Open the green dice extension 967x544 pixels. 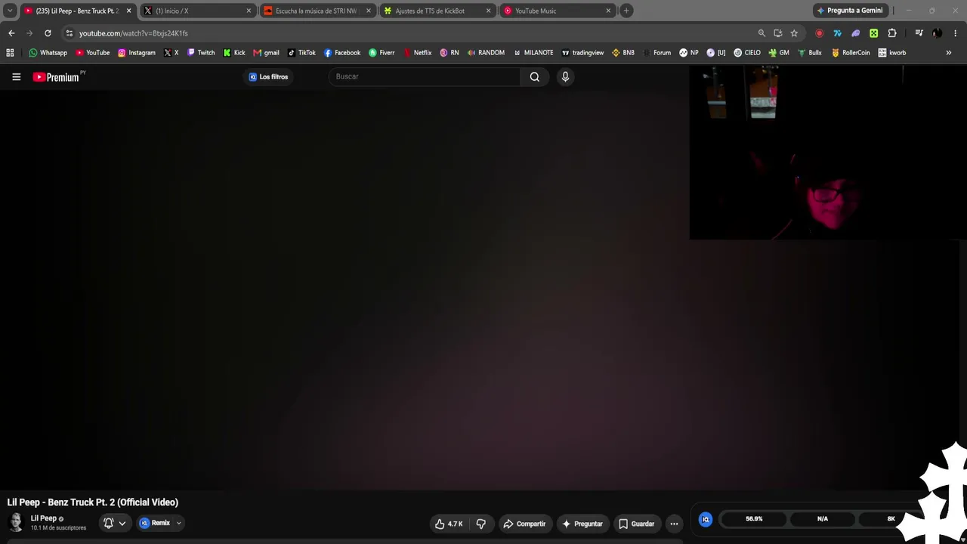point(874,33)
